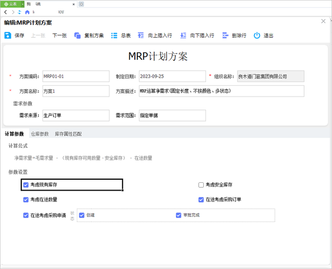Switch to the 计算参数 tab
The image size is (332, 269).
[15, 134]
